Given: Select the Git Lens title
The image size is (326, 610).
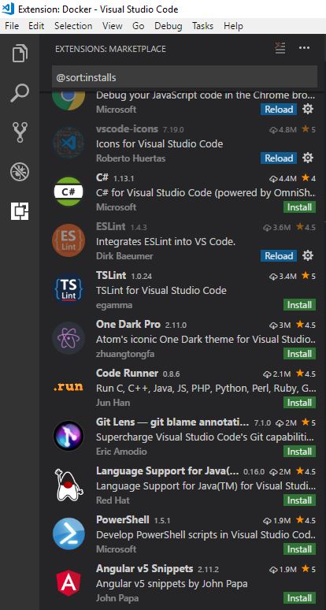Looking at the screenshot, I should [172, 422].
